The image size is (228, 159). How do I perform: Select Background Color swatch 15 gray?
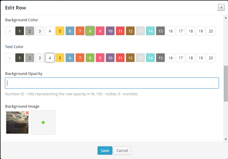pyautogui.click(x=160, y=31)
